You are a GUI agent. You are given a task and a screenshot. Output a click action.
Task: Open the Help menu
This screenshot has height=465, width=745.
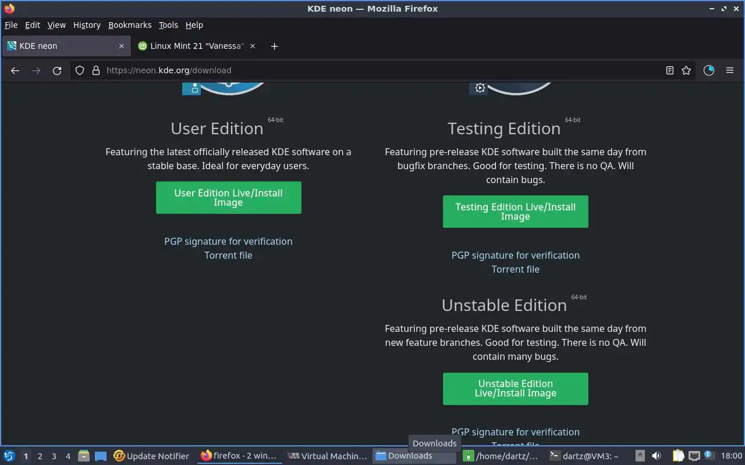click(194, 25)
